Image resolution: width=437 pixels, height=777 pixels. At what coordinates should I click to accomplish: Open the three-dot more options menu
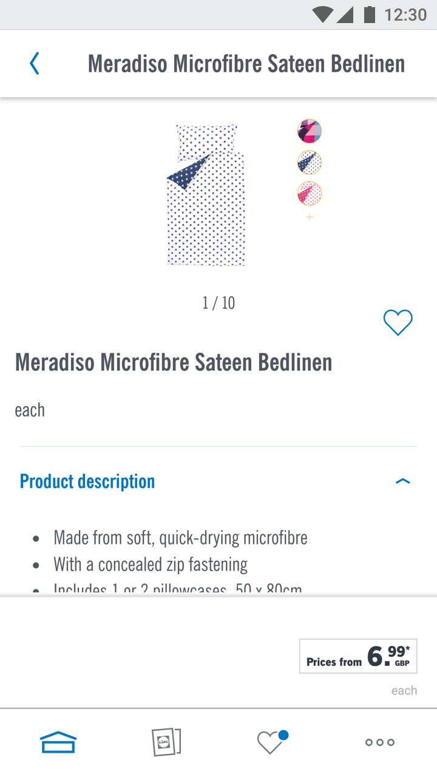click(379, 741)
